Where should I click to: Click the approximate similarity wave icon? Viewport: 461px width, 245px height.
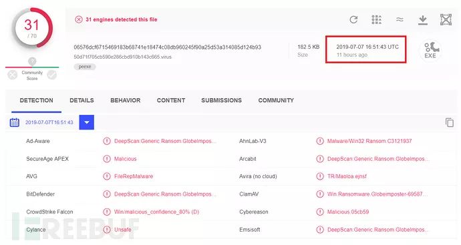(400, 19)
